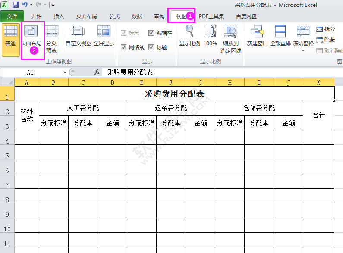Select the 仓储费分配 header cell

(259, 108)
